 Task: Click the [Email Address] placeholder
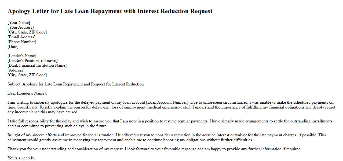21,37
